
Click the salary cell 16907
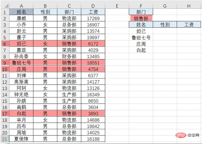click(93, 25)
